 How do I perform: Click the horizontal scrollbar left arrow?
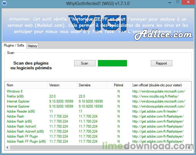[x=7, y=148]
